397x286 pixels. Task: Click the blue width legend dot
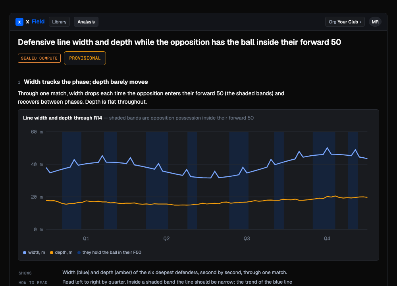point(25,253)
